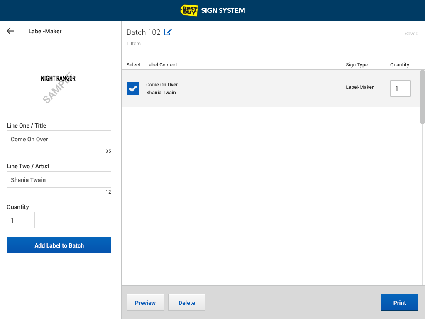Click the Batch 102 title text
Viewport: 425px width, 319px height.
tap(144, 32)
